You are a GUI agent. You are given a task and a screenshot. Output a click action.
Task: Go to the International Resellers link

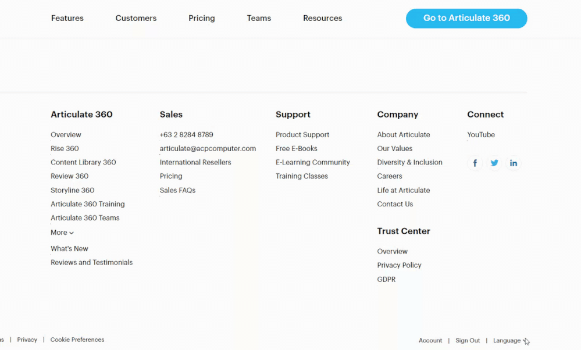(195, 162)
